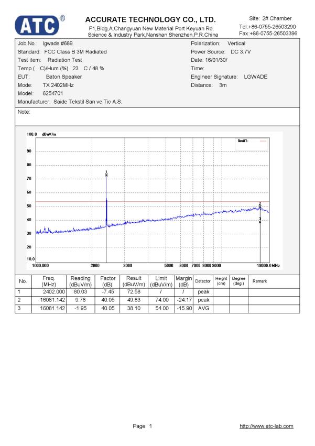
Task: Click the 'Page: 1' footer text
Action: coord(142,426)
